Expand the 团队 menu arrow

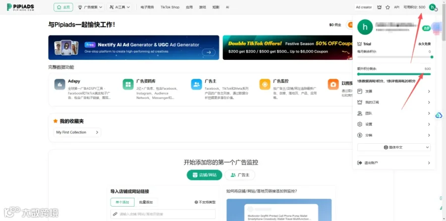429,113
